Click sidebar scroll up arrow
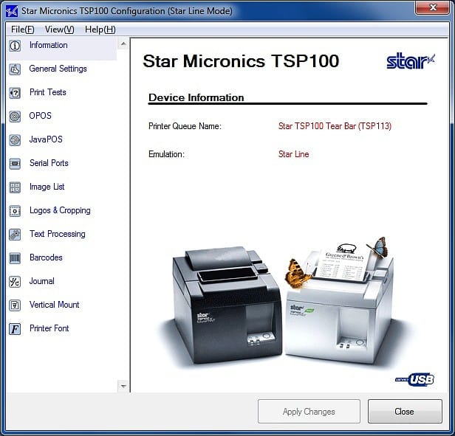Viewport: 455px width, 436px height. (x=123, y=44)
